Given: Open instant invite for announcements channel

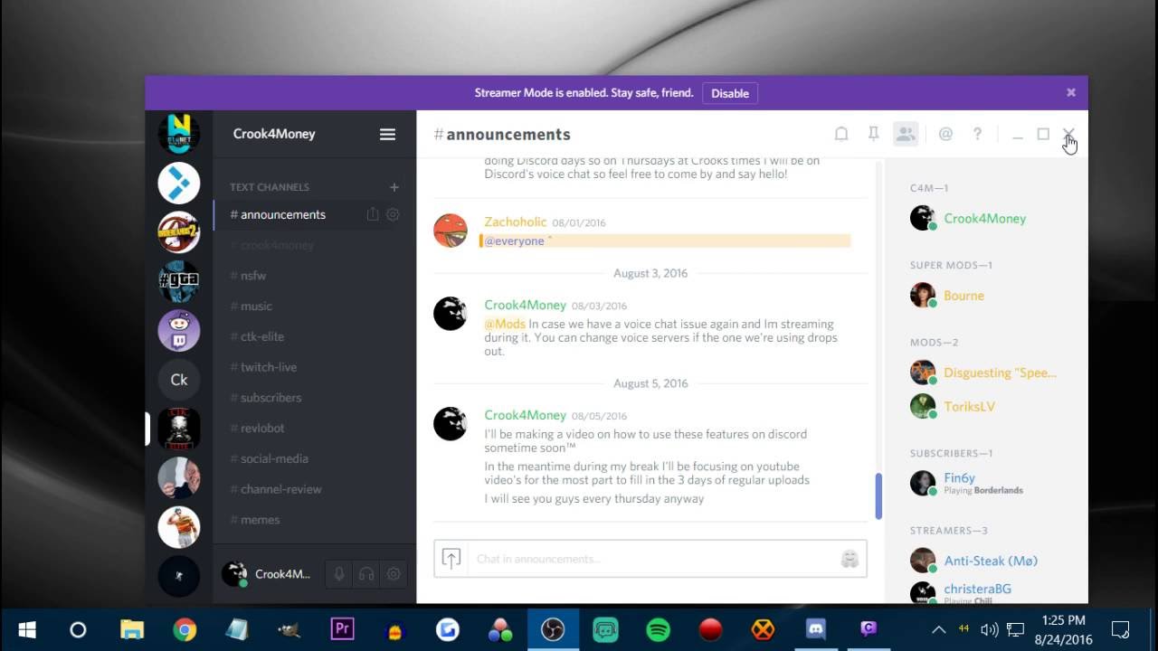Looking at the screenshot, I should point(372,214).
